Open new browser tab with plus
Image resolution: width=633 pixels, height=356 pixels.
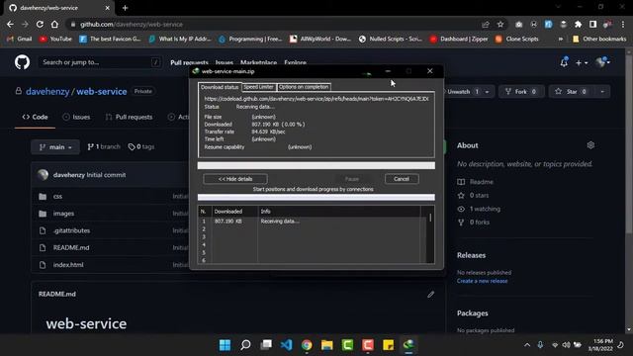tap(125, 8)
